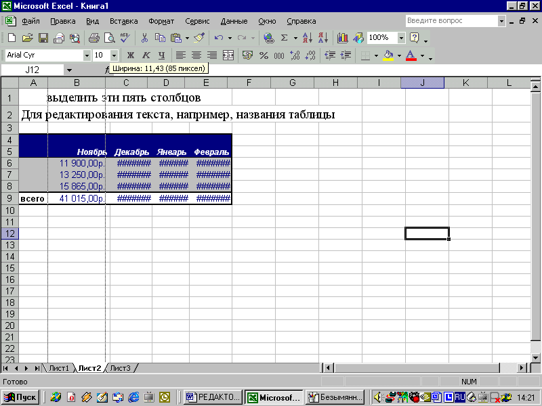Viewport: 542px width, 406px height.
Task: Save the workbook with the floppy icon
Action: click(x=43, y=38)
